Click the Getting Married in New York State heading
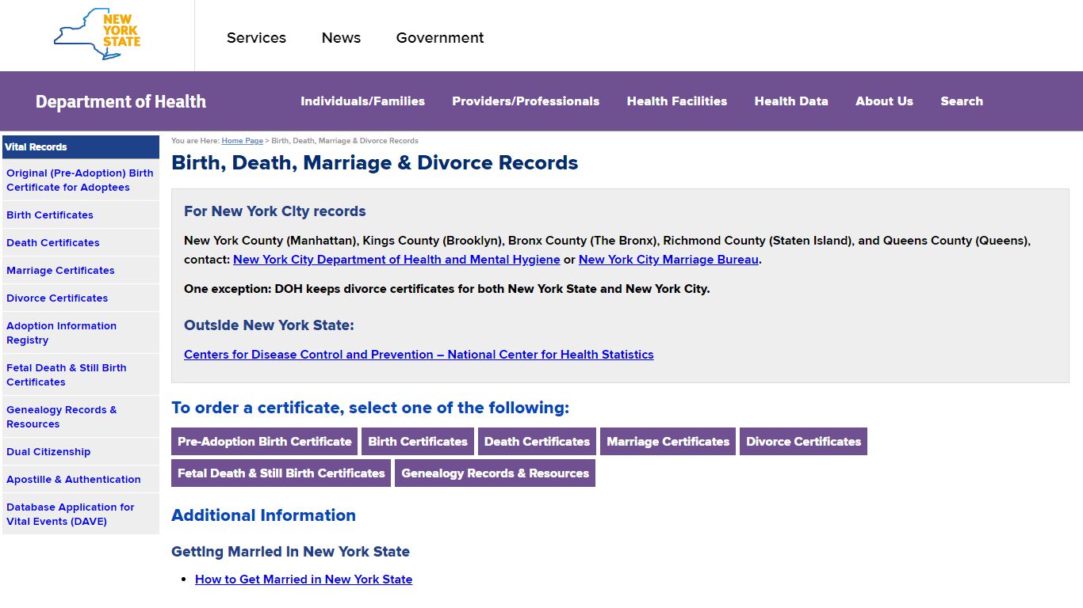The width and height of the screenshot is (1083, 608). 290,552
